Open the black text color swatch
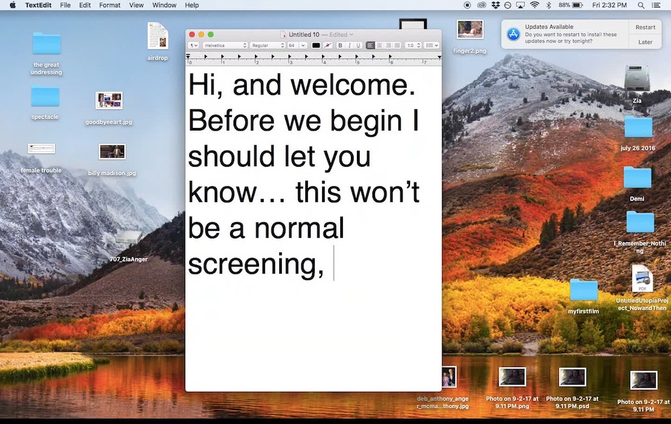Image resolution: width=671 pixels, height=424 pixels. click(x=316, y=46)
